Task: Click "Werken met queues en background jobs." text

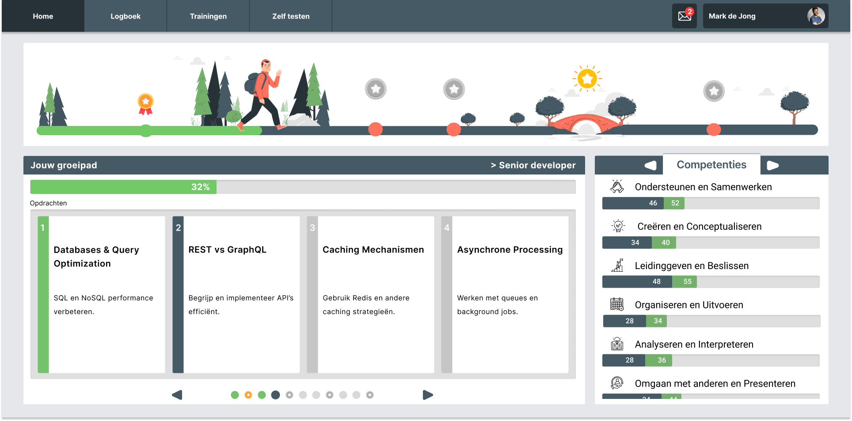Action: click(497, 305)
